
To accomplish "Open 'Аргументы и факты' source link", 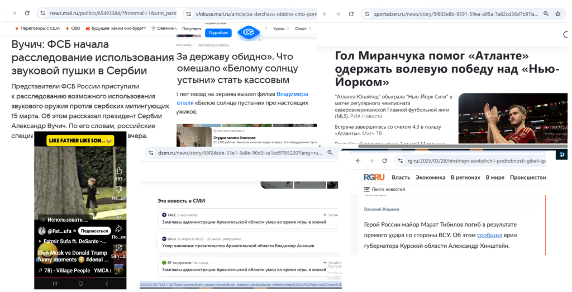I will click(x=213, y=45).
